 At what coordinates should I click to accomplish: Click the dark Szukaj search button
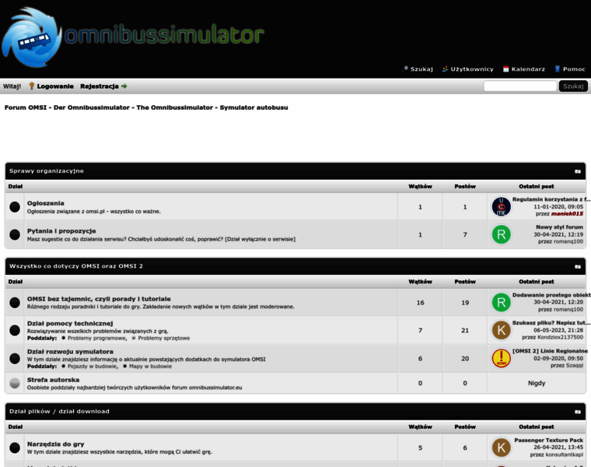tap(573, 86)
